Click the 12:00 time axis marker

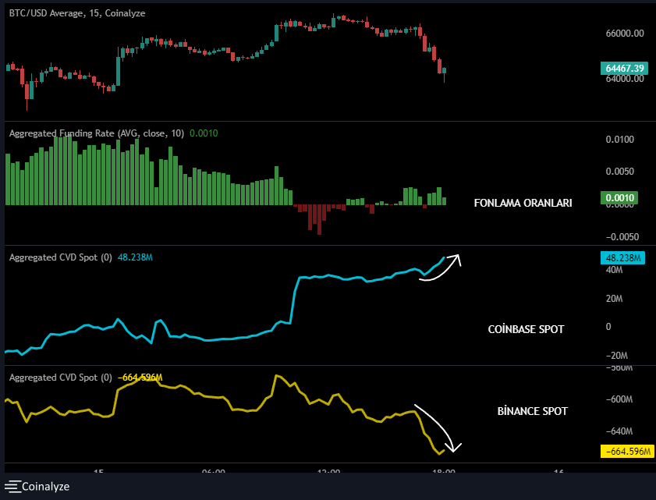coord(328,472)
